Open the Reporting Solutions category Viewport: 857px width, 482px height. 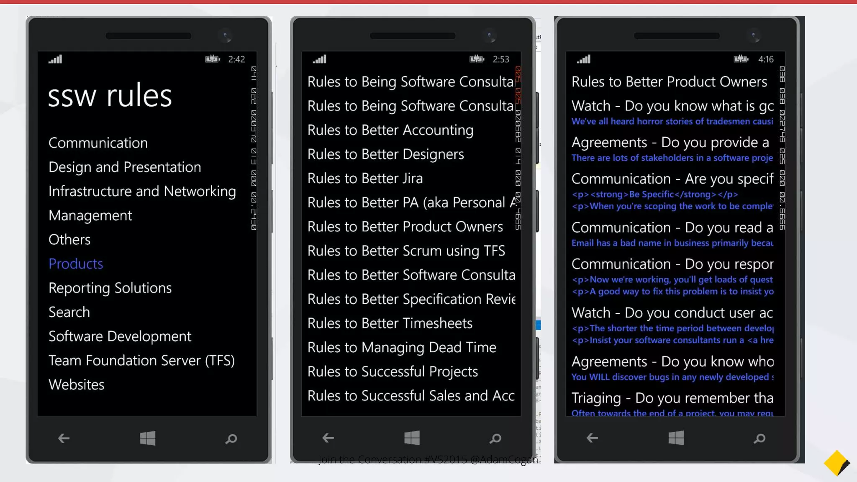pyautogui.click(x=110, y=288)
